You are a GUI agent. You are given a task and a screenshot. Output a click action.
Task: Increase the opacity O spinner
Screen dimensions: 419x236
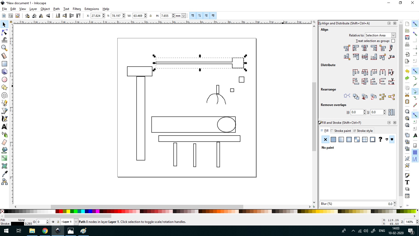tap(47, 221)
